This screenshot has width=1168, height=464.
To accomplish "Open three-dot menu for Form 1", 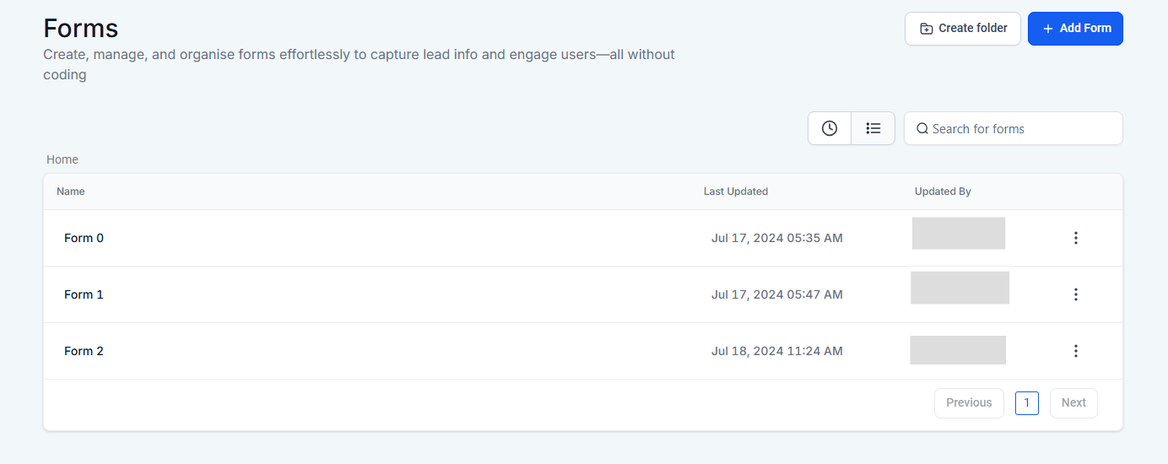I will tap(1075, 294).
